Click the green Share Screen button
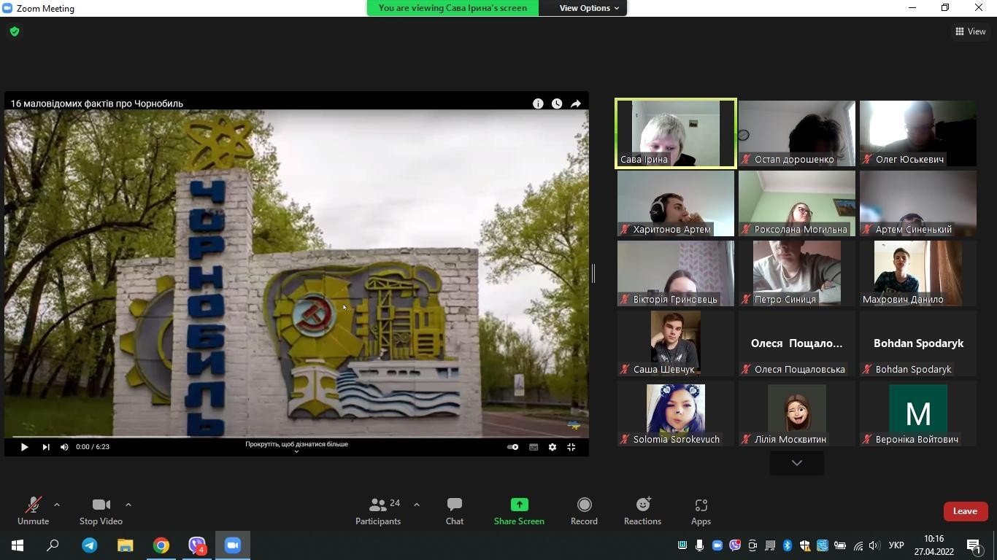Viewport: 997px width, 560px height. pyautogui.click(x=519, y=510)
